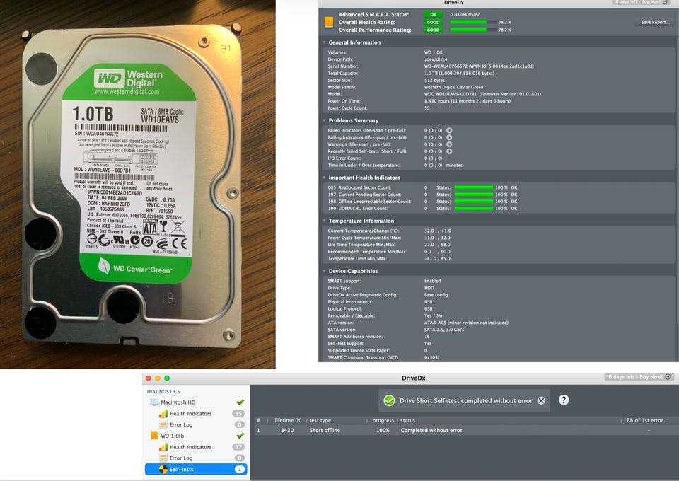Click the Macintosh HD computer icon

[x=153, y=402]
